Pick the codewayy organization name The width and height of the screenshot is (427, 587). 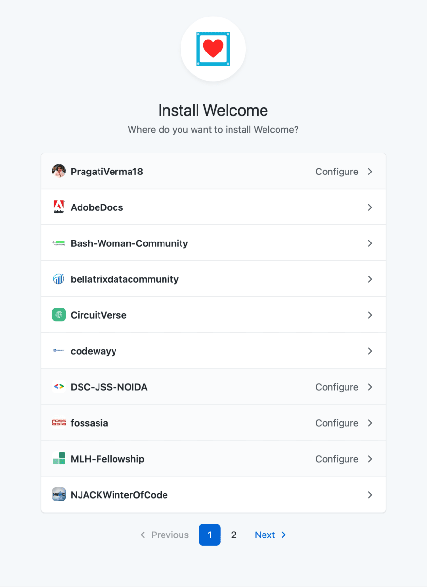click(x=94, y=351)
